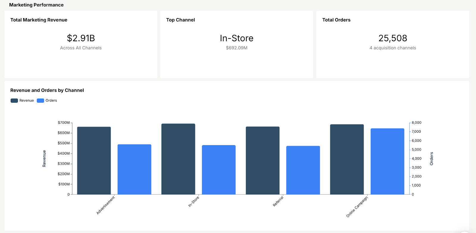Viewport: 476px width, 233px height.
Task: Click the 25,508 total orders value
Action: click(x=393, y=38)
